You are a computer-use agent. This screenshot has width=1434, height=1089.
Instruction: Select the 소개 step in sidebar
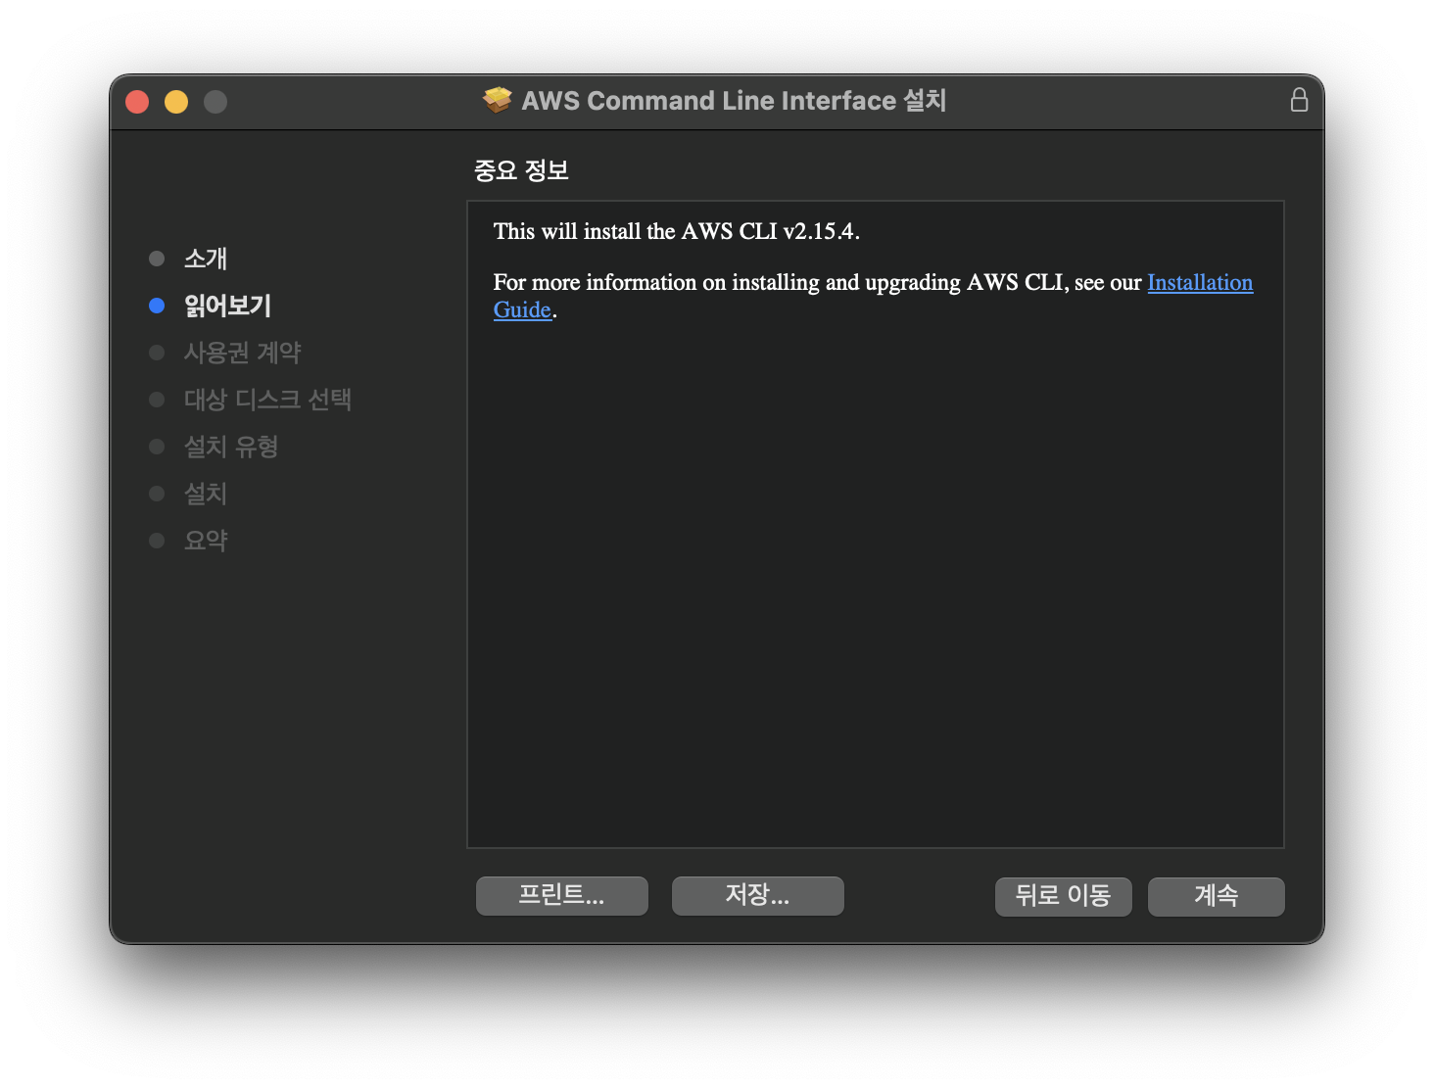(x=206, y=259)
